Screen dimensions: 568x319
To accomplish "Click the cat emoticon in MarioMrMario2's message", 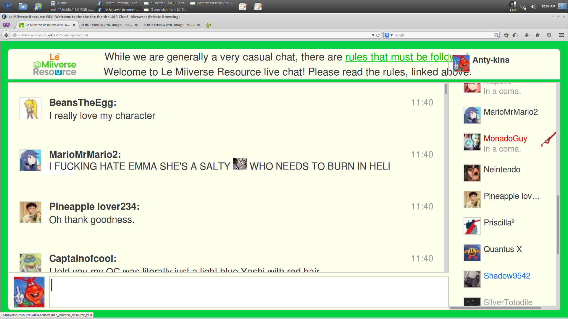I will pos(240,164).
